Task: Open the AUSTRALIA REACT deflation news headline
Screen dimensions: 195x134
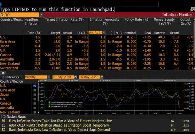Action: point(59,125)
